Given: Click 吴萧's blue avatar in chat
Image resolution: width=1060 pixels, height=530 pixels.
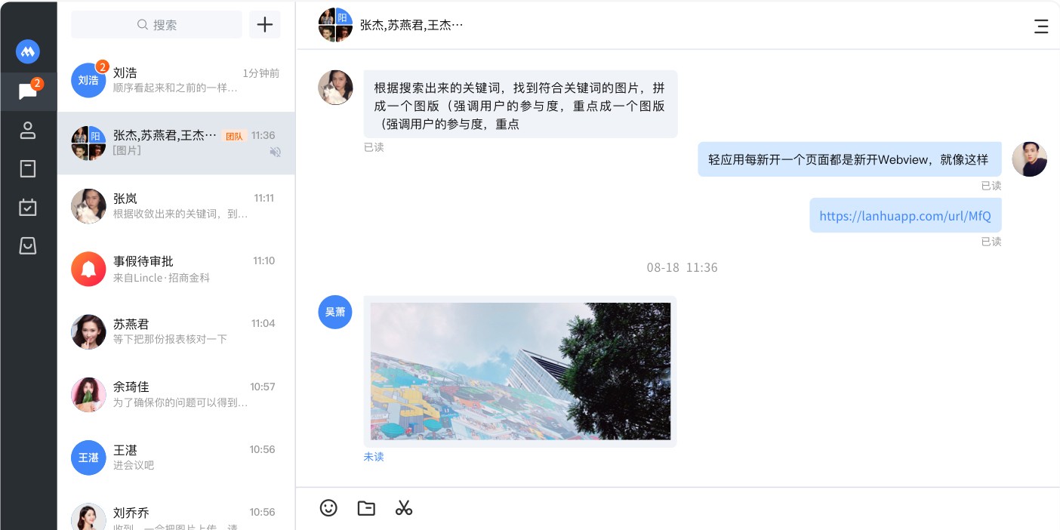Looking at the screenshot, I should pyautogui.click(x=335, y=312).
